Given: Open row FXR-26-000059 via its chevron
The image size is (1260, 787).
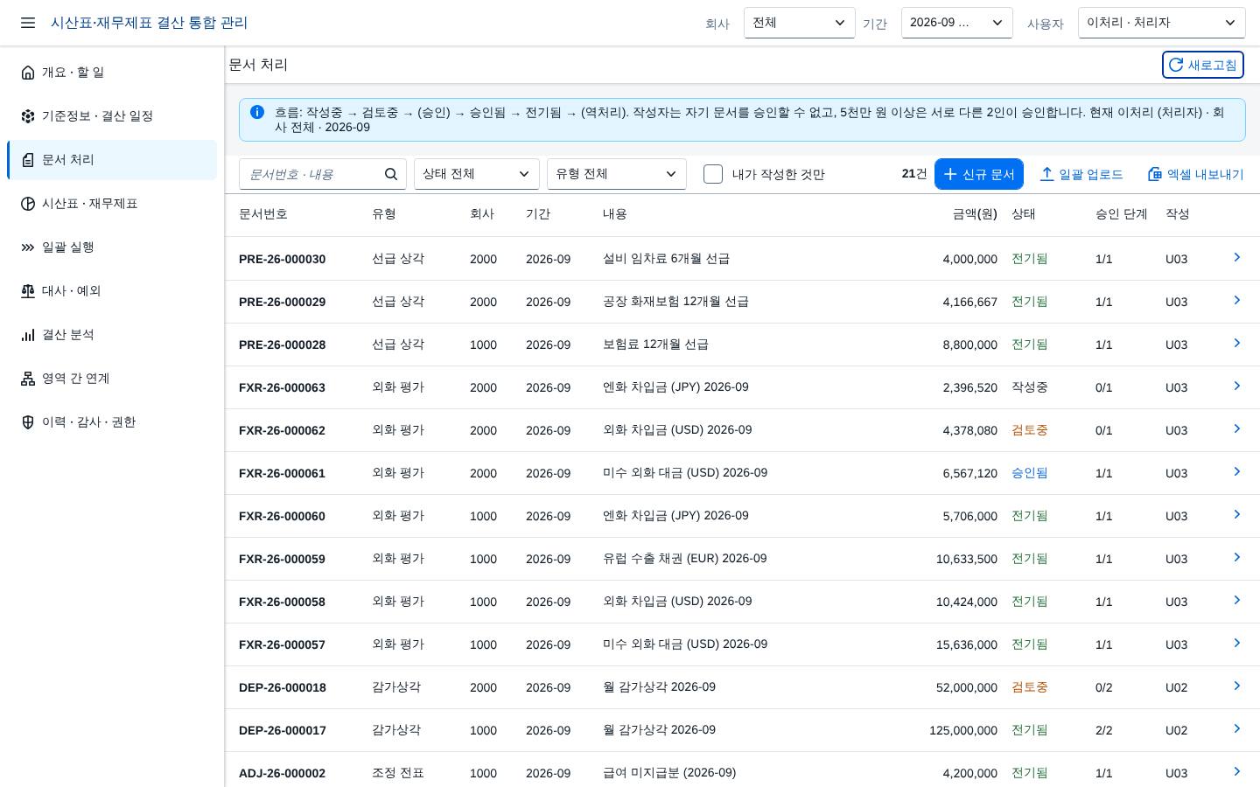Looking at the screenshot, I should 1236,557.
